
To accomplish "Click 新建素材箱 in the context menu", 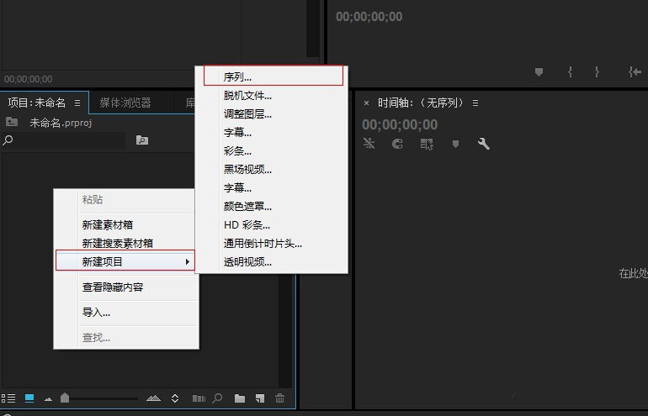I will pos(107,224).
